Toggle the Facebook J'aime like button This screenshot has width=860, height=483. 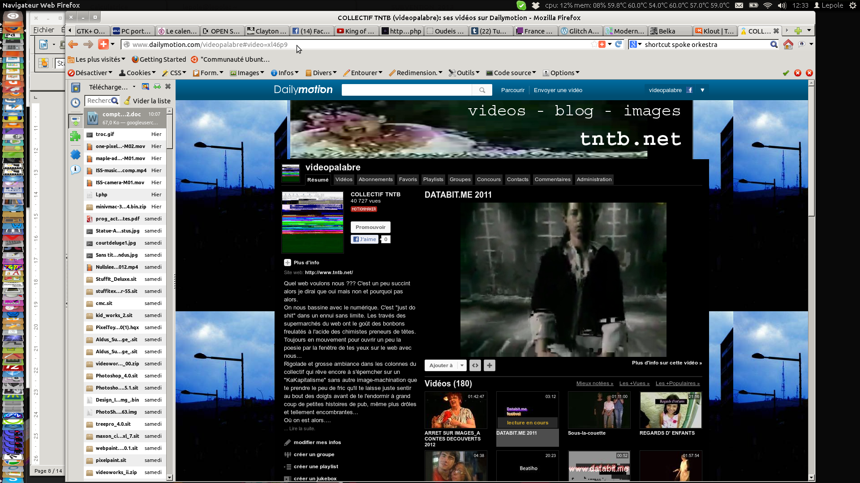[x=365, y=239]
